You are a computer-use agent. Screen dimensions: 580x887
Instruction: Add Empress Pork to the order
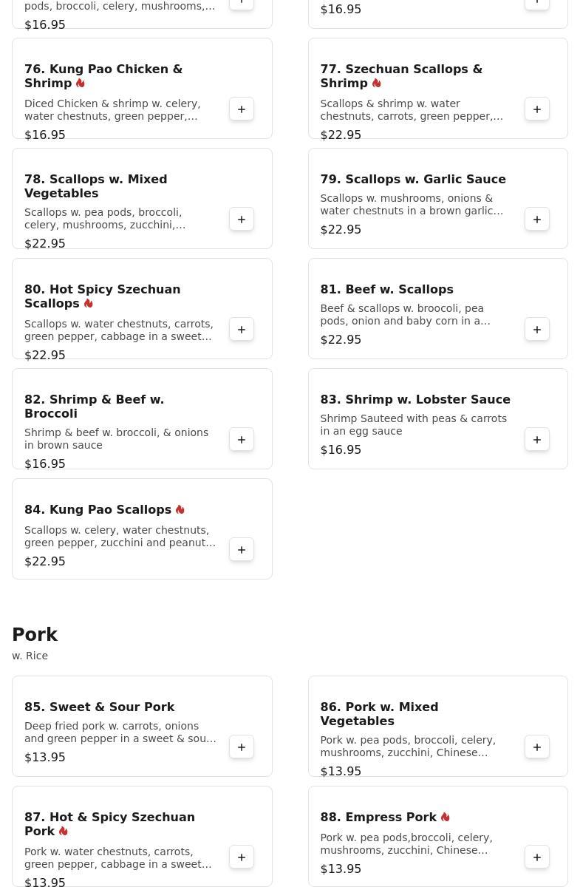[x=537, y=857]
